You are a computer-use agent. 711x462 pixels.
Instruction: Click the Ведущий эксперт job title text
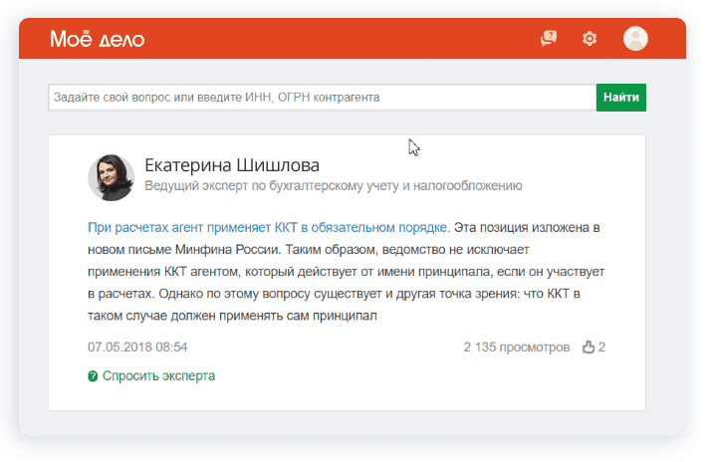[x=333, y=186]
